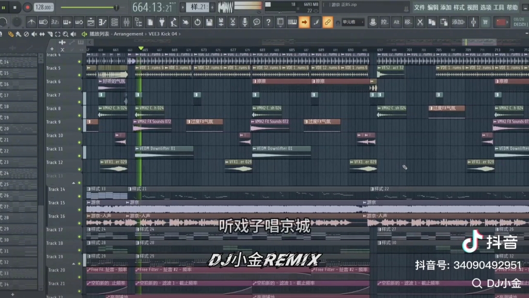Click the Alt button in toolbar
The image size is (529, 298).
click(396, 22)
